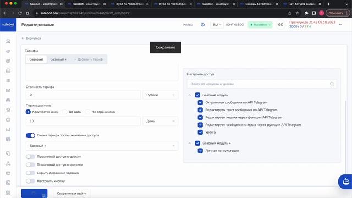Image resolution: width=352 pixels, height=198 pixels.
Task: Open the Базовый + next tariff dropdown
Action: pyautogui.click(x=102, y=146)
